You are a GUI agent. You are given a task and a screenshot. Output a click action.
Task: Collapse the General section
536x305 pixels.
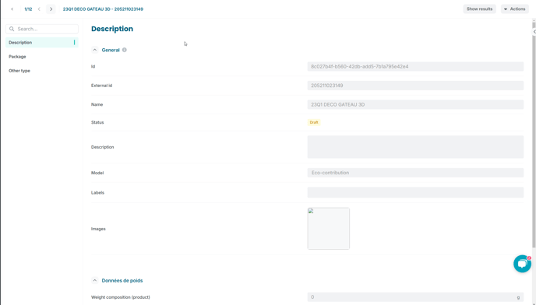click(x=95, y=50)
